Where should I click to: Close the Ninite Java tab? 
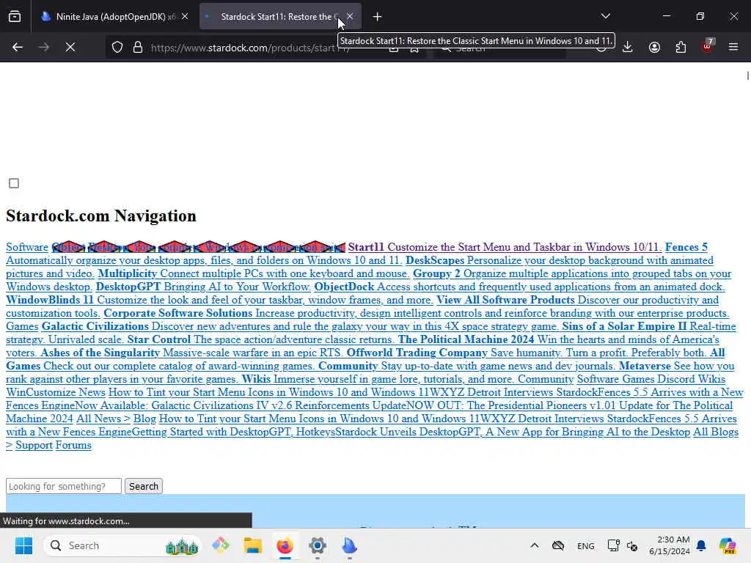click(185, 16)
